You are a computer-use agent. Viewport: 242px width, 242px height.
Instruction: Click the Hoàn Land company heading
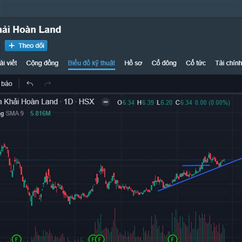[31, 29]
